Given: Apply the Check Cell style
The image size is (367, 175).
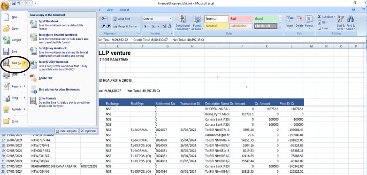Looking at the screenshot, I should coord(266,26).
